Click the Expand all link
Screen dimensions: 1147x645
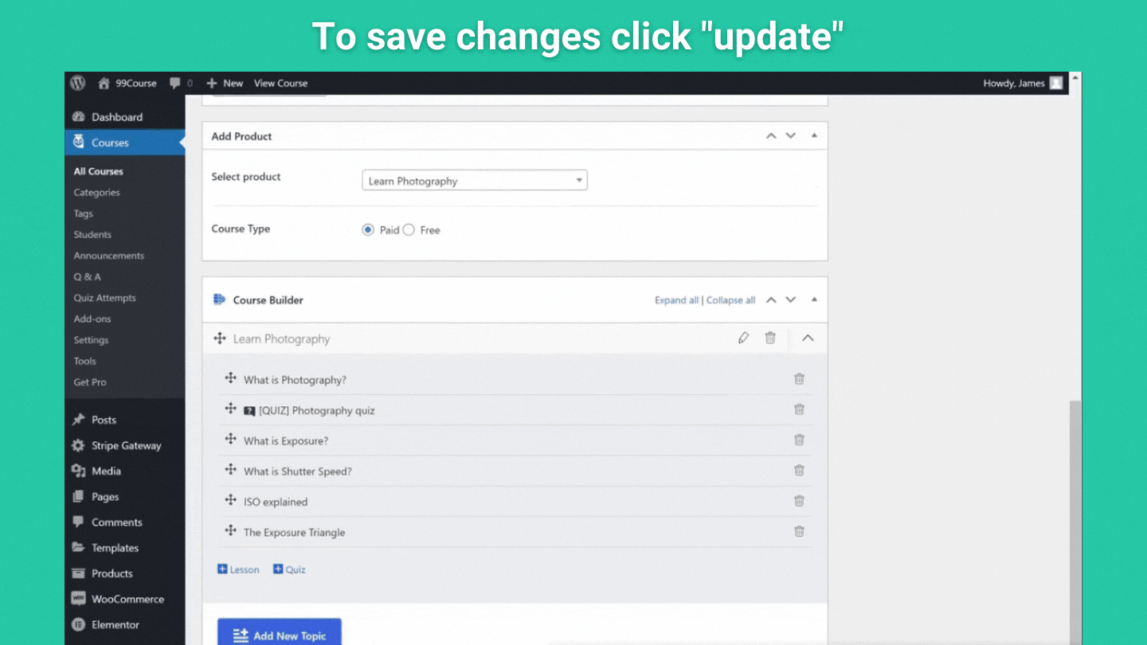pos(675,300)
